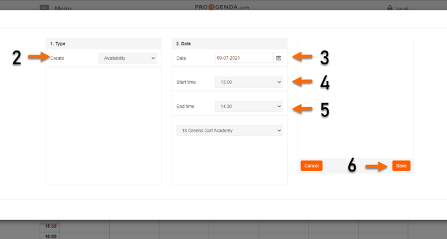Screen dimensions: 447x239
Task: Click the 'Start time' label
Action: point(186,82)
